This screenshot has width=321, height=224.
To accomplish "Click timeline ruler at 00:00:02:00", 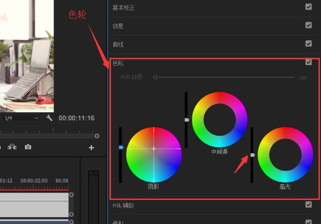I will click(x=34, y=181).
